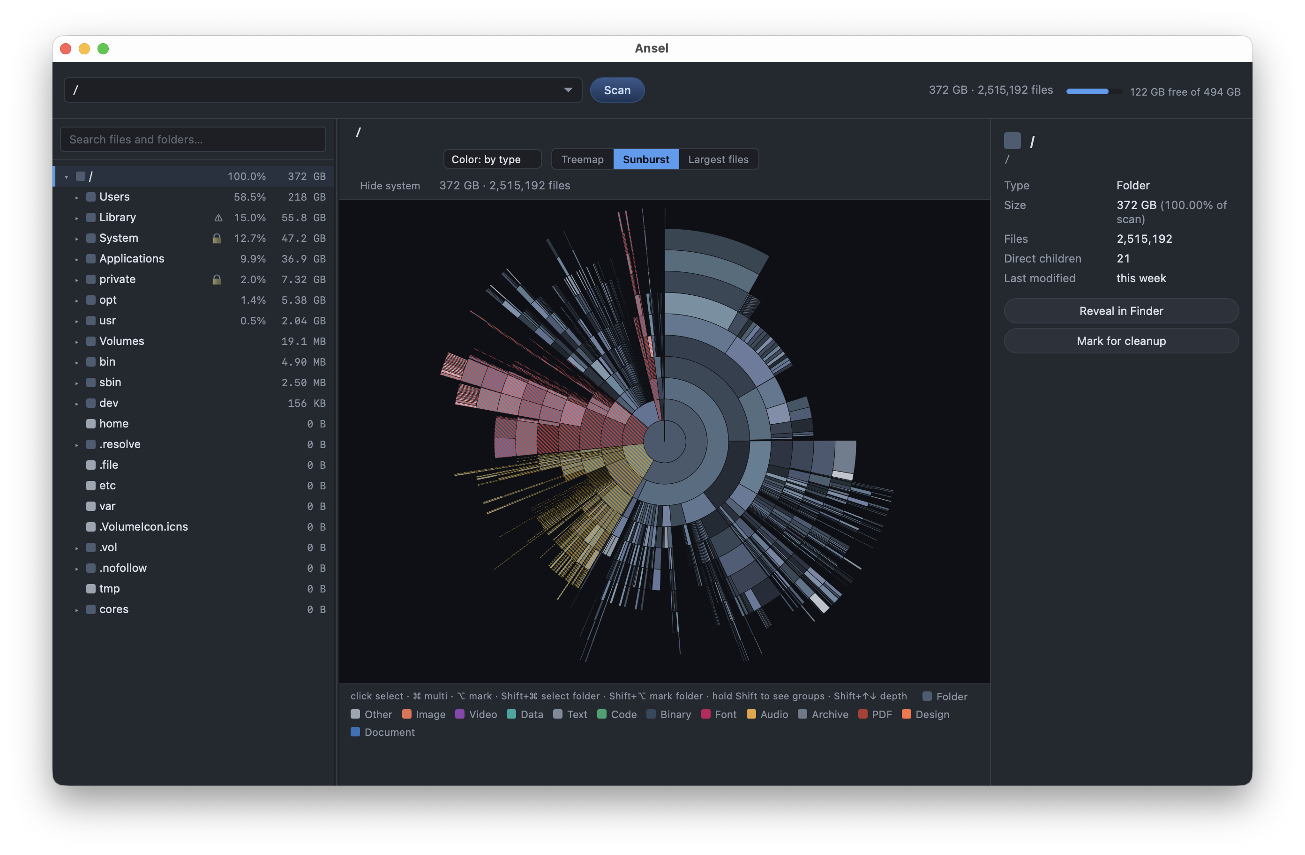The image size is (1305, 855).
Task: Toggle Hide system filter
Action: pos(390,186)
